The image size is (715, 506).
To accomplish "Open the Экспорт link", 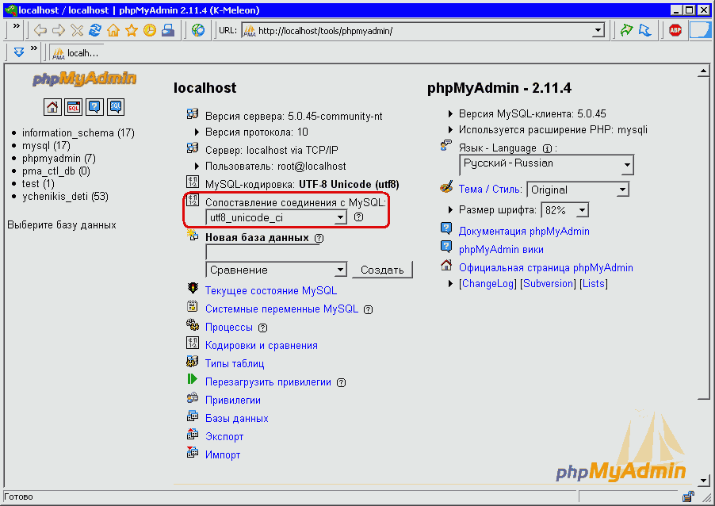I will (224, 437).
